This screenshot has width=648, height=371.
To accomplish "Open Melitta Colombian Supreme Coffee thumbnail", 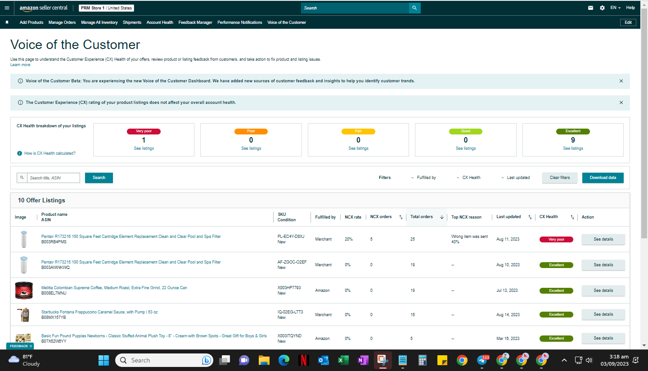I will (x=23, y=291).
